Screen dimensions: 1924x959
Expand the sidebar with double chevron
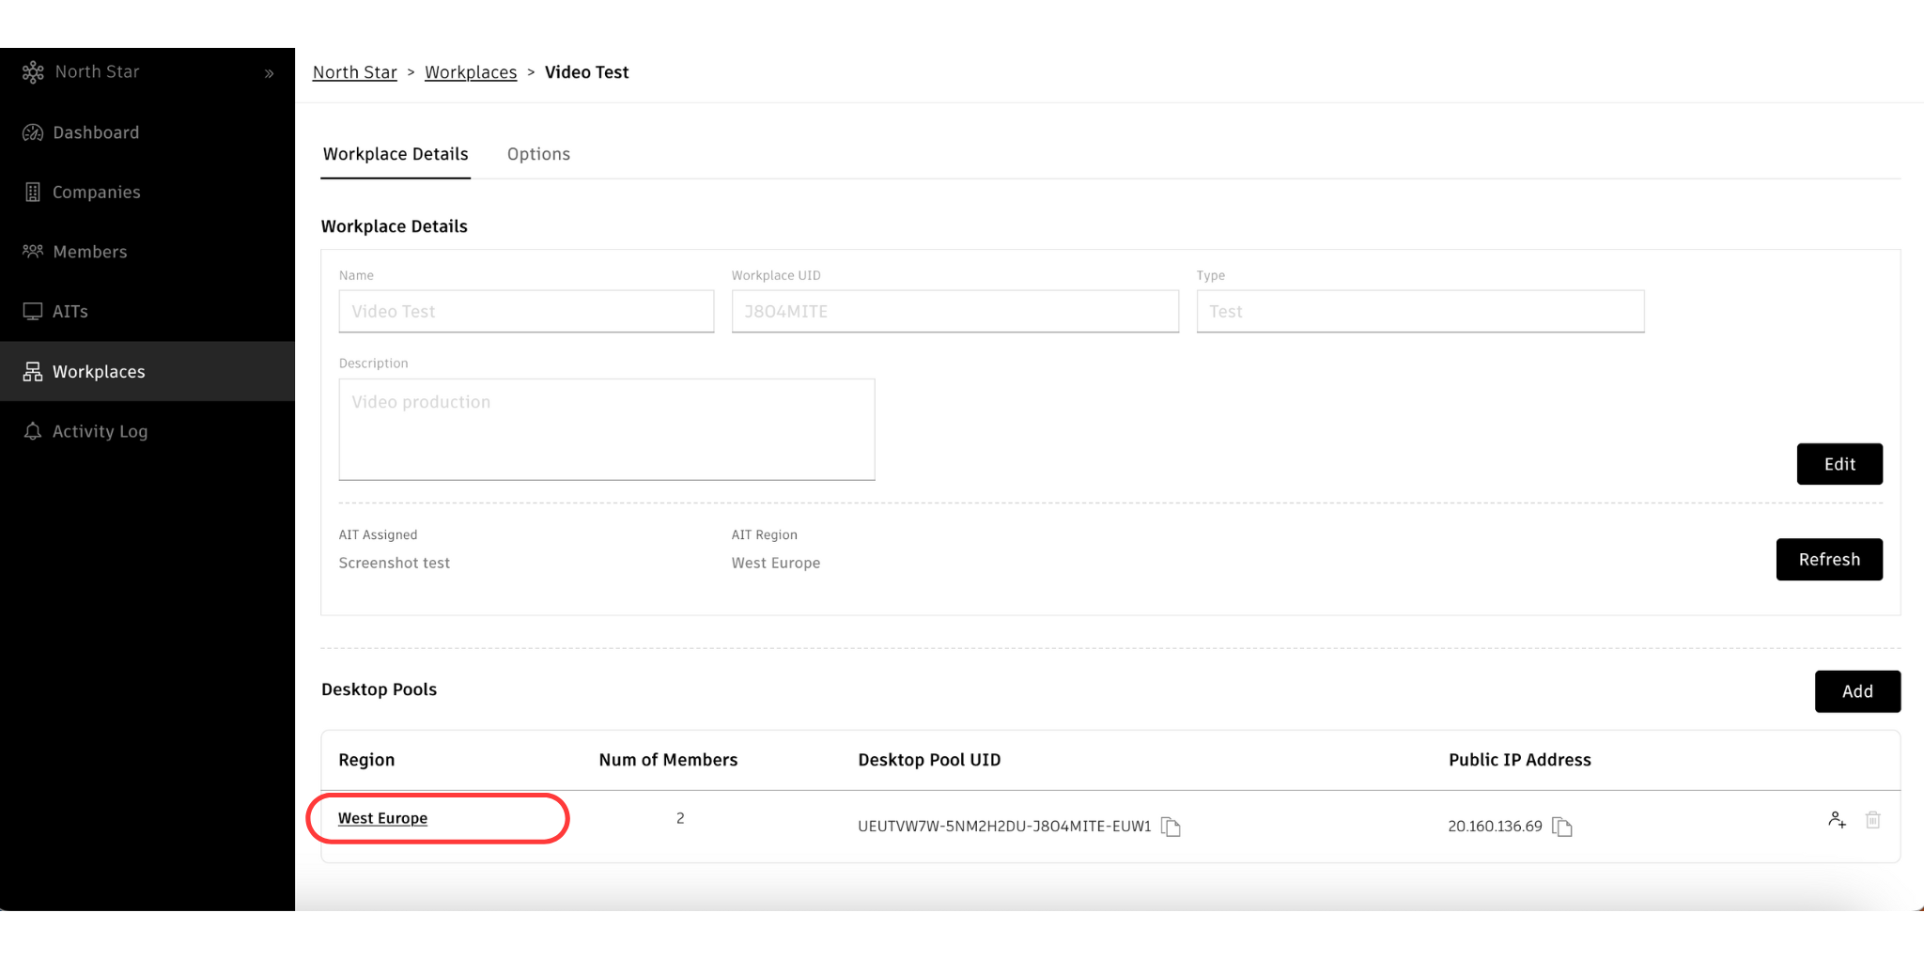click(x=269, y=73)
